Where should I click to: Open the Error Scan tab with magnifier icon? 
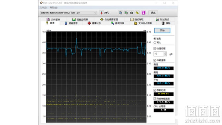(x=118, y=23)
